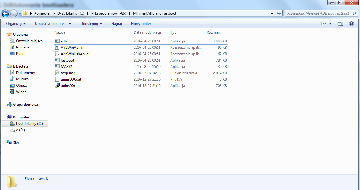The width and height of the screenshot is (360, 190).
Task: Click the Back navigation arrow button
Action: click(5, 13)
